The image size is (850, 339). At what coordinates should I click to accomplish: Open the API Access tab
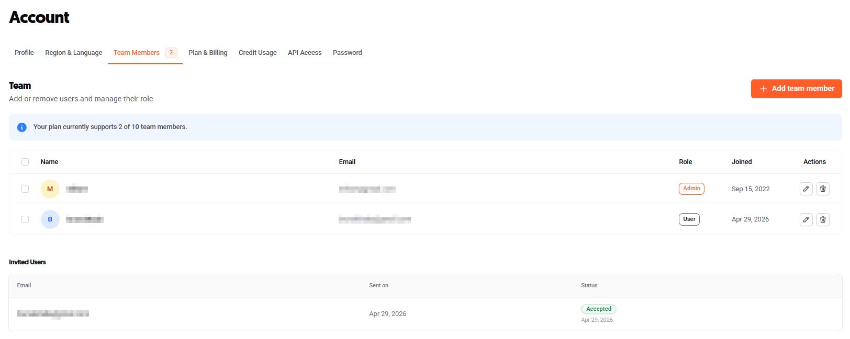305,53
